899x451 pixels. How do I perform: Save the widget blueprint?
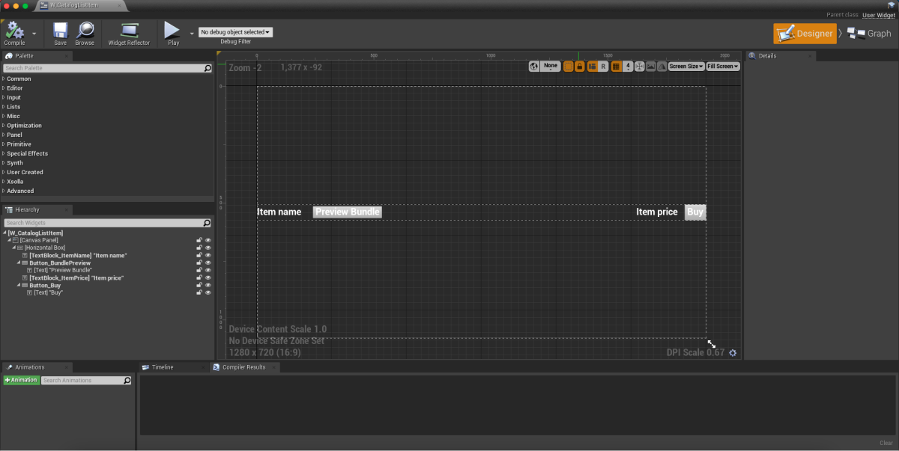click(x=60, y=31)
